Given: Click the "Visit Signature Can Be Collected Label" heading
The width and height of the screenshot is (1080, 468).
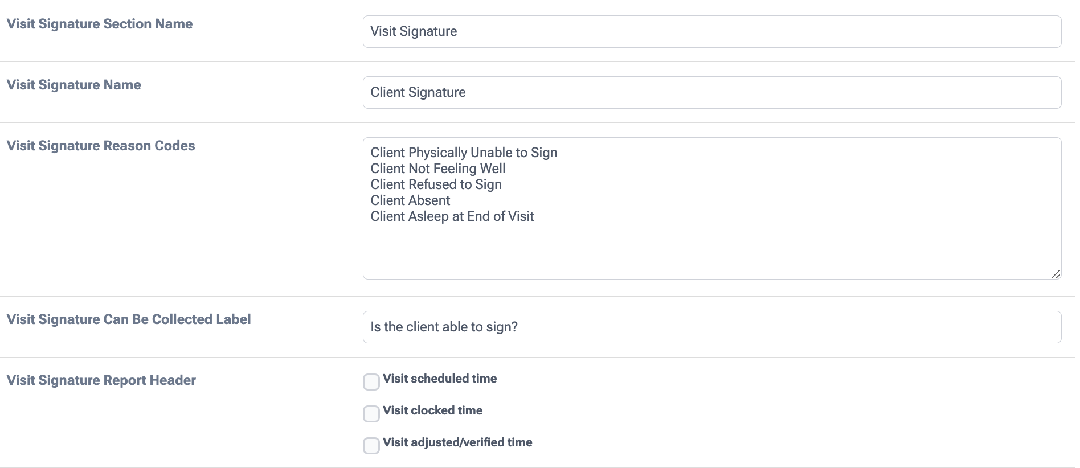Looking at the screenshot, I should 129,319.
